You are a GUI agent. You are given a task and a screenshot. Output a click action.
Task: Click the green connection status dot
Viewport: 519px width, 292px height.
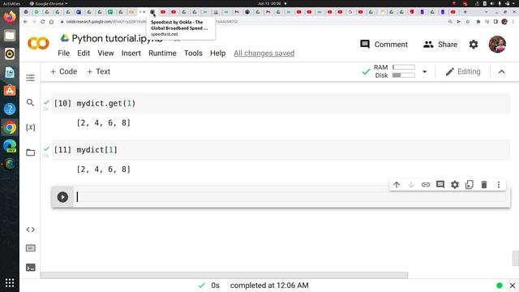500,286
